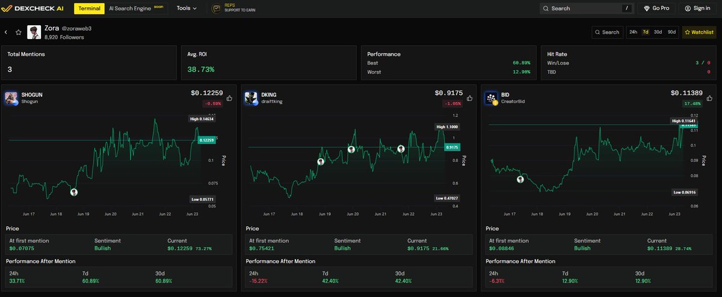
Task: Open Zora's profile avatar
Action: [x=34, y=32]
